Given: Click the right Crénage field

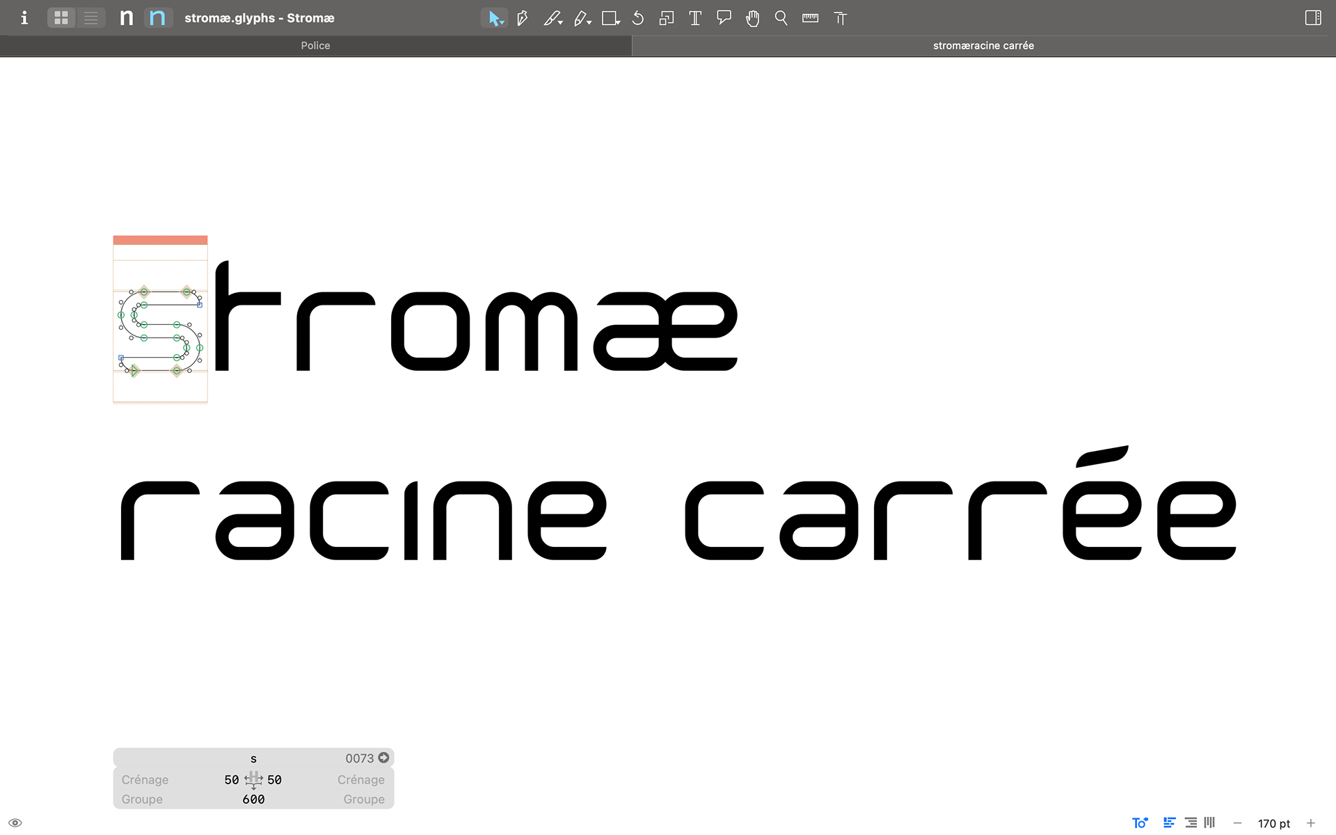Looking at the screenshot, I should click(361, 780).
